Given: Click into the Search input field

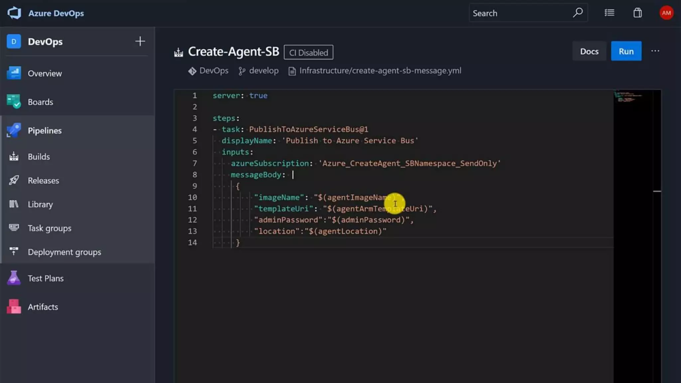Looking at the screenshot, I should 519,13.
